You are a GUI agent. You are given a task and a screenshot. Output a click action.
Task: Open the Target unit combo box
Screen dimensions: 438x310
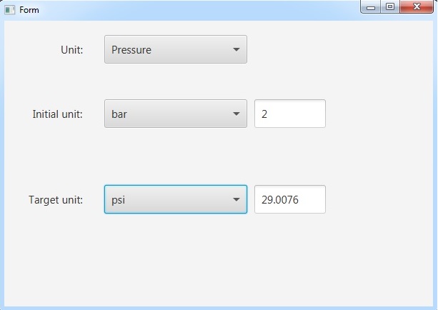(x=175, y=200)
